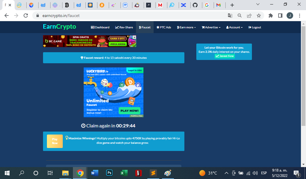Expand the Advertise dropdown
306x179 pixels.
(x=211, y=27)
